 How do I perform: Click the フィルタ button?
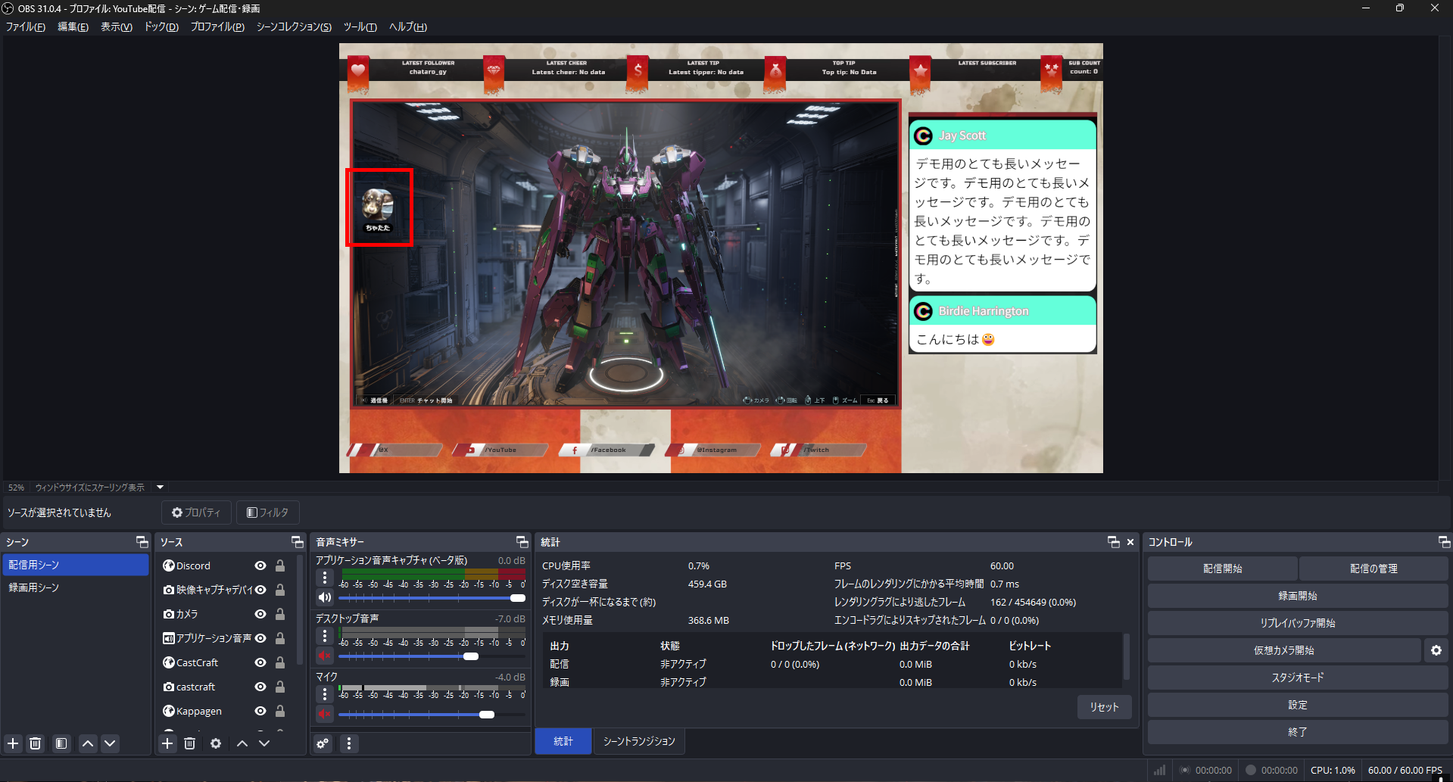pyautogui.click(x=268, y=513)
